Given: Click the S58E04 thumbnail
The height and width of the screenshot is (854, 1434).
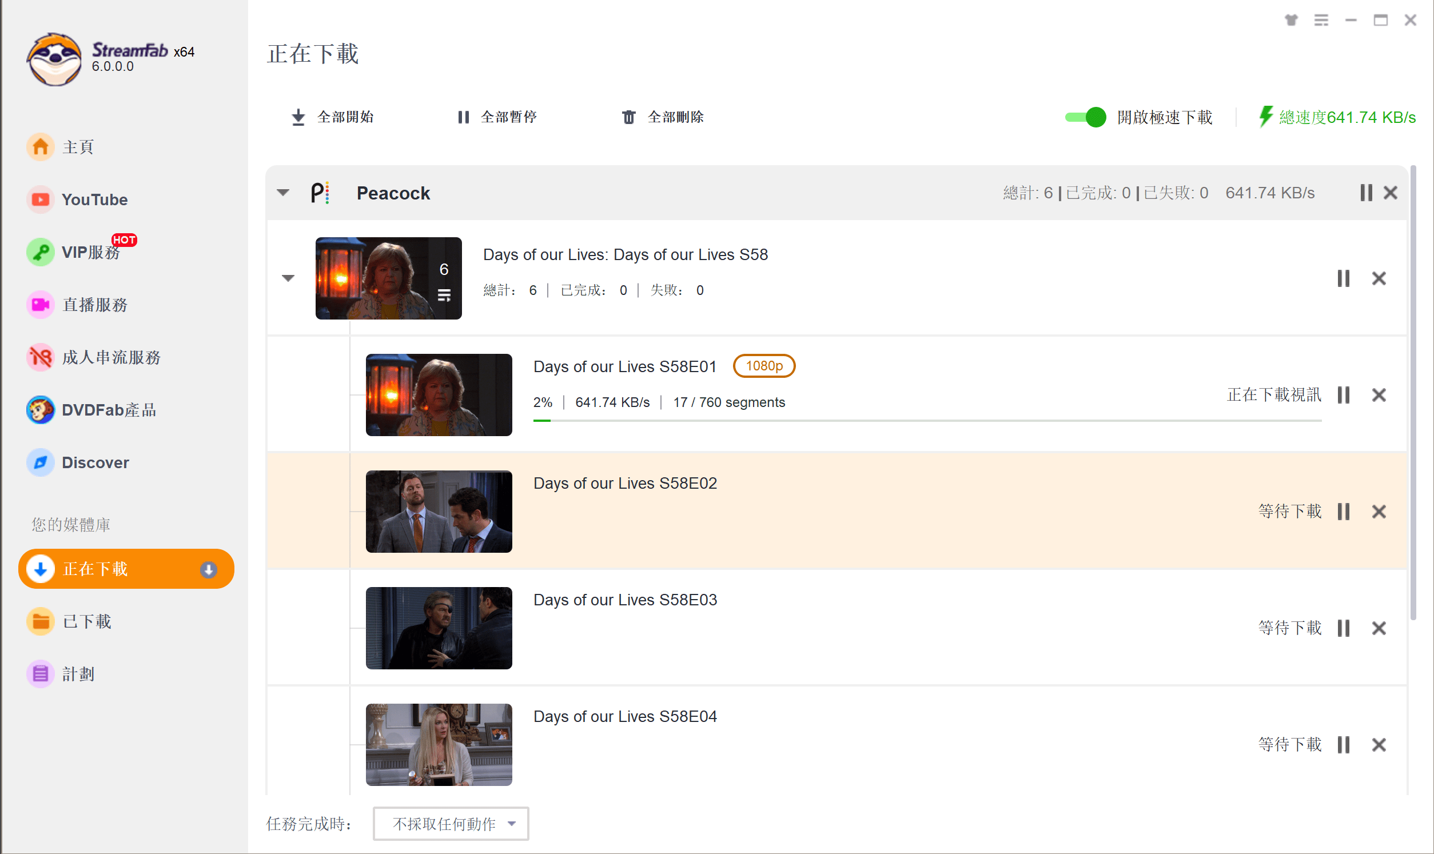Looking at the screenshot, I should (439, 745).
